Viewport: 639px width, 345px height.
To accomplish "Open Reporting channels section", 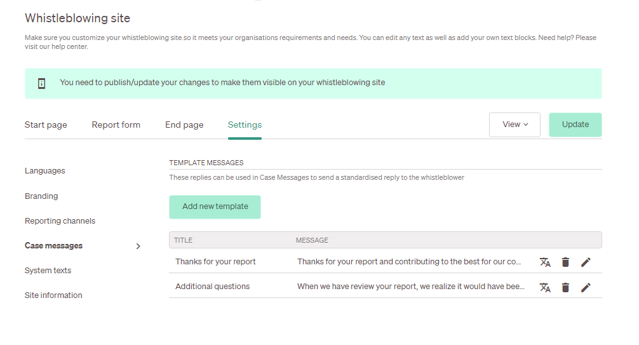I will point(60,221).
